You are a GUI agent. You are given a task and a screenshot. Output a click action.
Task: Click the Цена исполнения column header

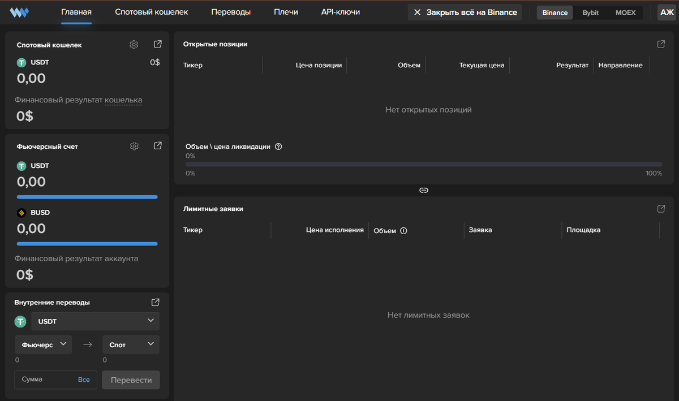334,230
